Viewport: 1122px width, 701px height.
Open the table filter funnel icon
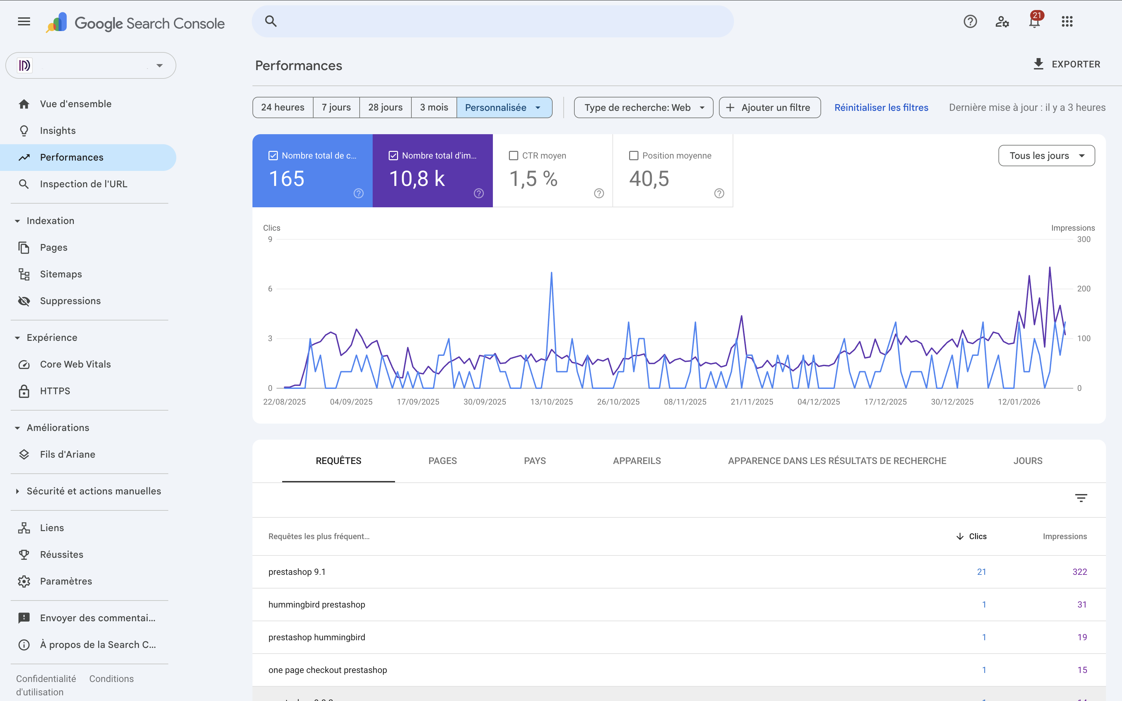point(1082,497)
